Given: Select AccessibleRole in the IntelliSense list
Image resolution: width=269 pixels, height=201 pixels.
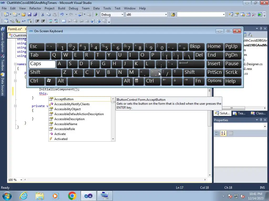Looking at the screenshot, I should pos(65,129).
